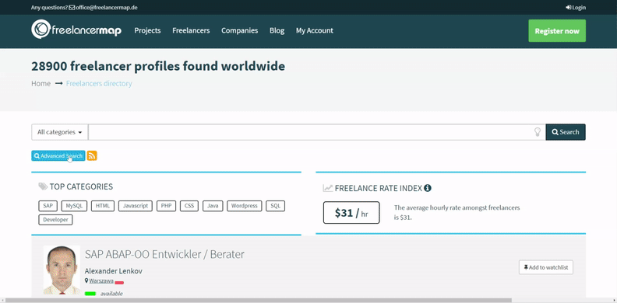Select the PHP category tag
Image resolution: width=617 pixels, height=303 pixels.
pos(166,206)
